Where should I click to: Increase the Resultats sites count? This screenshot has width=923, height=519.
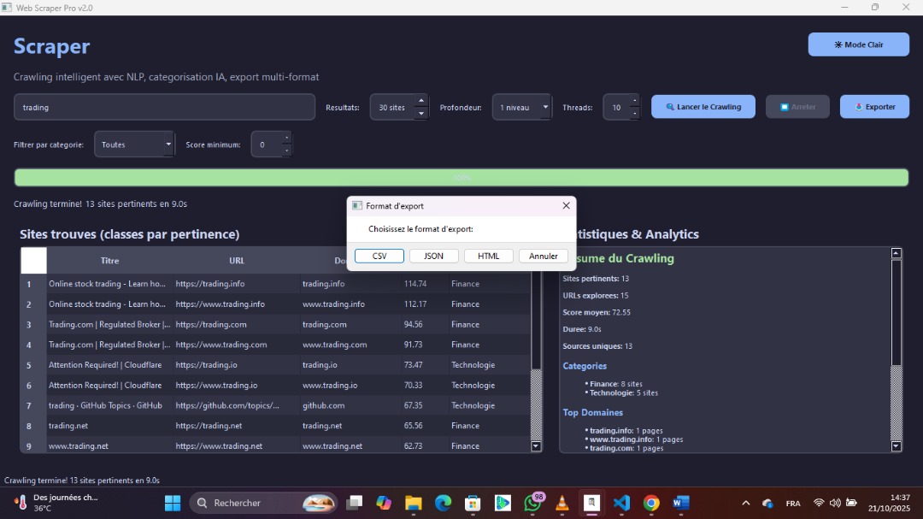tap(420, 101)
